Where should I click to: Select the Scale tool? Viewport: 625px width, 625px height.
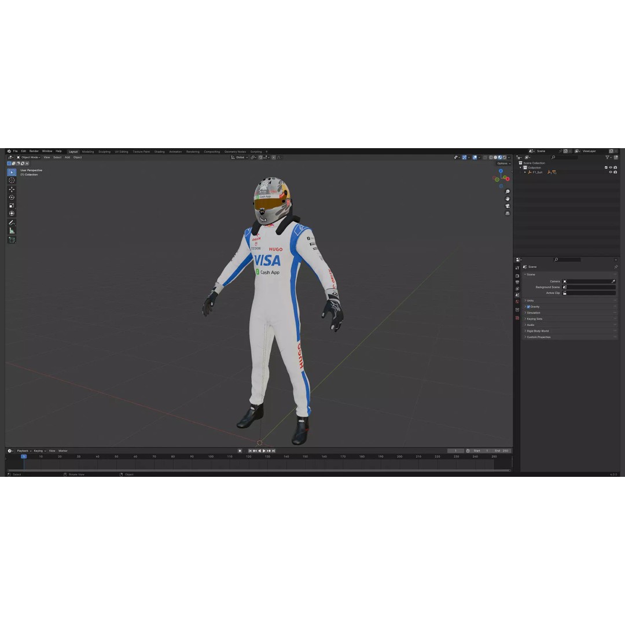12,205
